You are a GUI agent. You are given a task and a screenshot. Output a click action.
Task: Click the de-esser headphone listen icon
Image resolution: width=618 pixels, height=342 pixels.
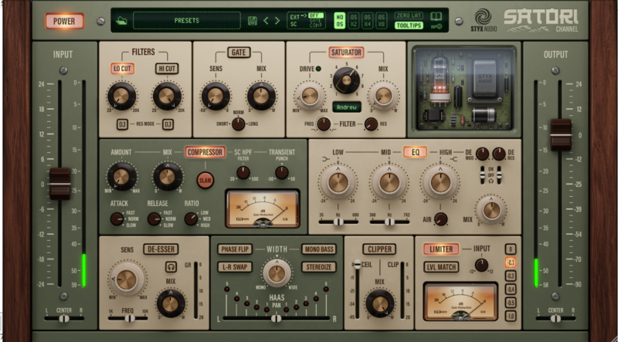(x=171, y=267)
